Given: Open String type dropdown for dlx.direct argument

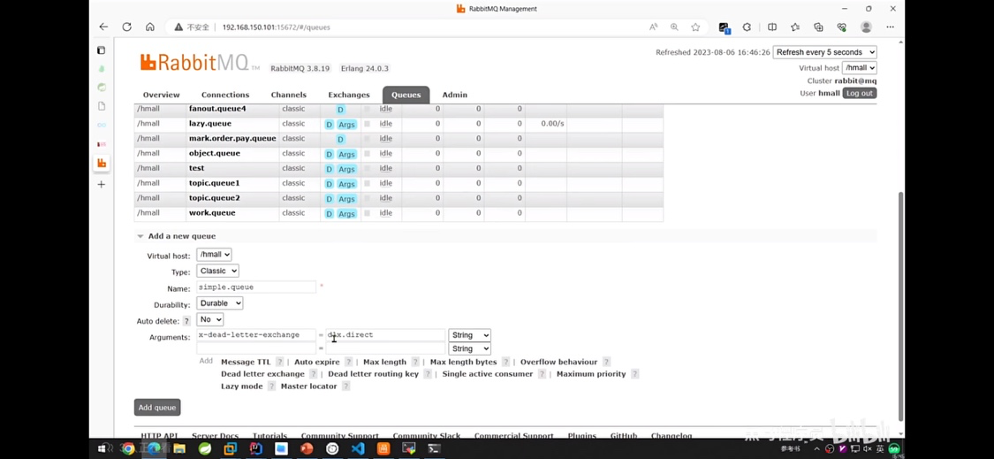Looking at the screenshot, I should (470, 335).
